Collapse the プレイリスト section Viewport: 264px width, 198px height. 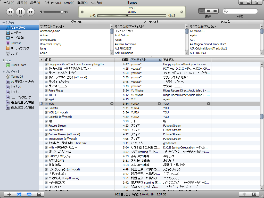click(x=4, y=72)
